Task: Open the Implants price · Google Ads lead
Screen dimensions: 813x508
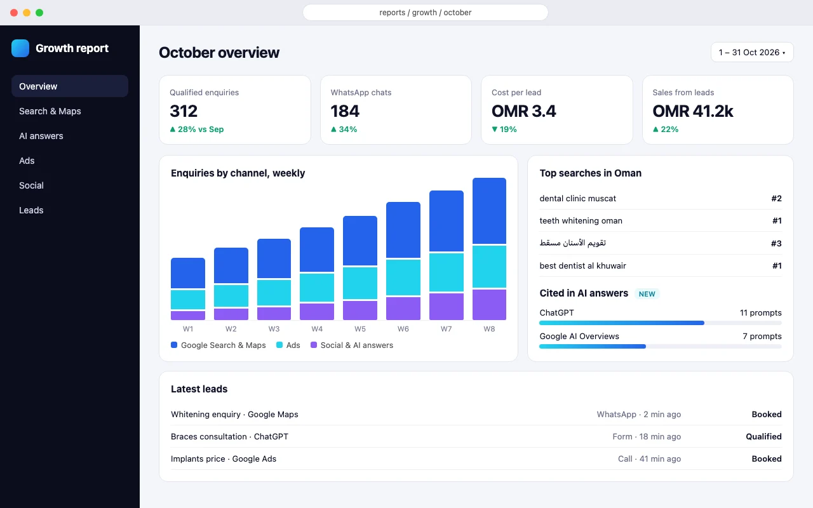Action: click(x=476, y=458)
